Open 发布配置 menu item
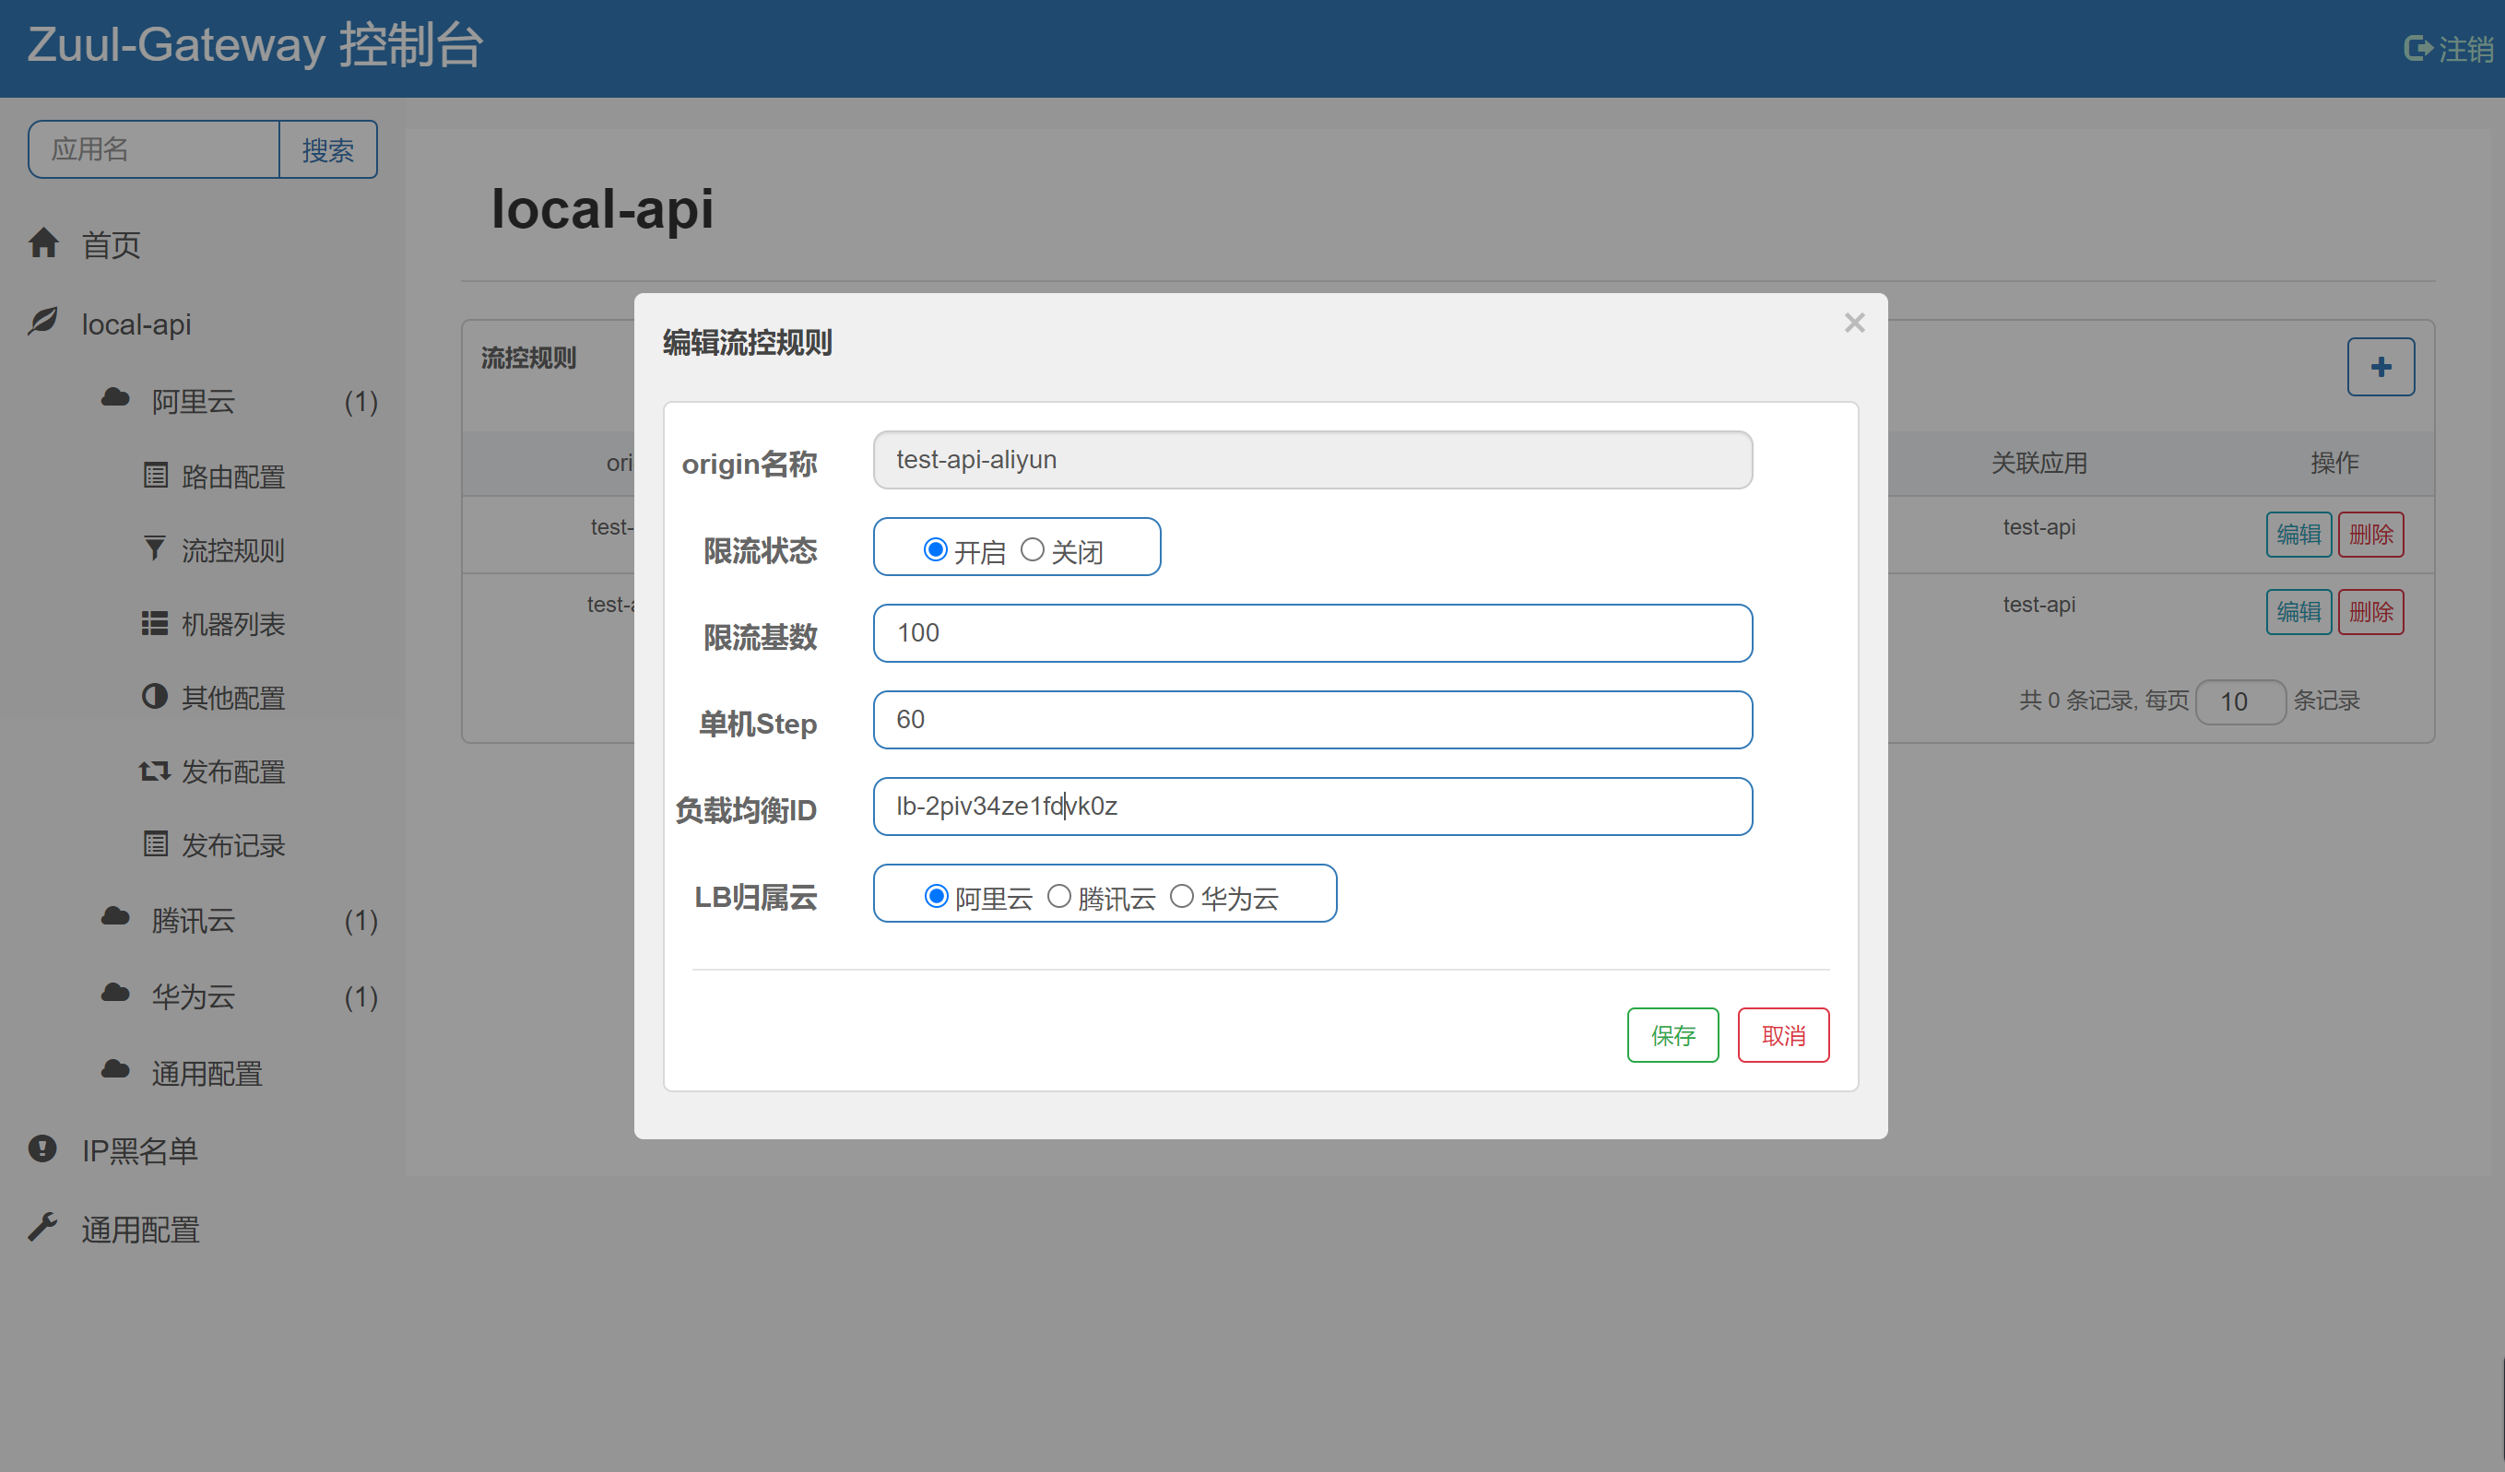Viewport: 2505px width, 1472px height. [233, 771]
